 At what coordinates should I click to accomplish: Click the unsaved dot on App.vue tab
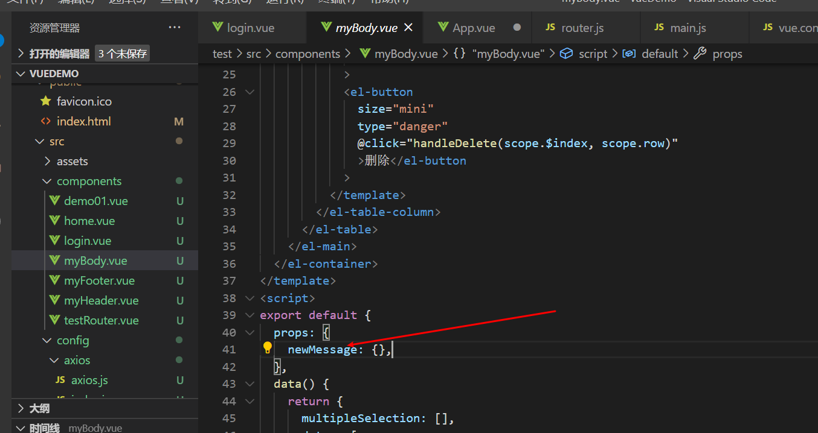(x=517, y=28)
